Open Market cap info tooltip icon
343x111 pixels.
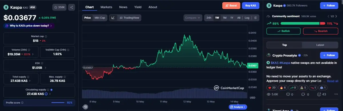(46, 36)
